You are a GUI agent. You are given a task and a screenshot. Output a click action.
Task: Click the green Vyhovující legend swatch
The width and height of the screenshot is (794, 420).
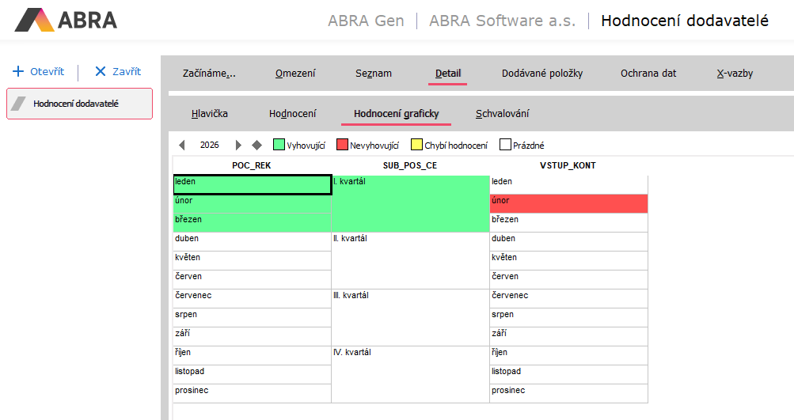pyautogui.click(x=279, y=146)
